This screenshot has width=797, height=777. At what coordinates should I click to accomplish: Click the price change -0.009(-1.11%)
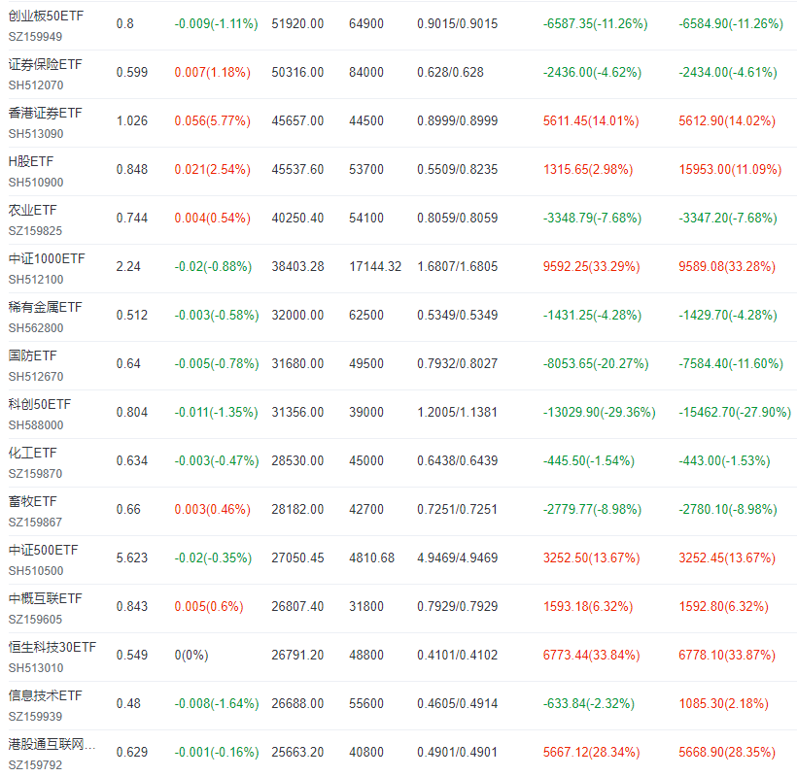217,24
